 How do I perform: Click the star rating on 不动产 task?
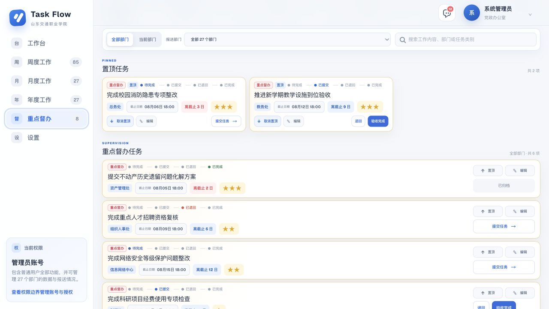coord(232,188)
